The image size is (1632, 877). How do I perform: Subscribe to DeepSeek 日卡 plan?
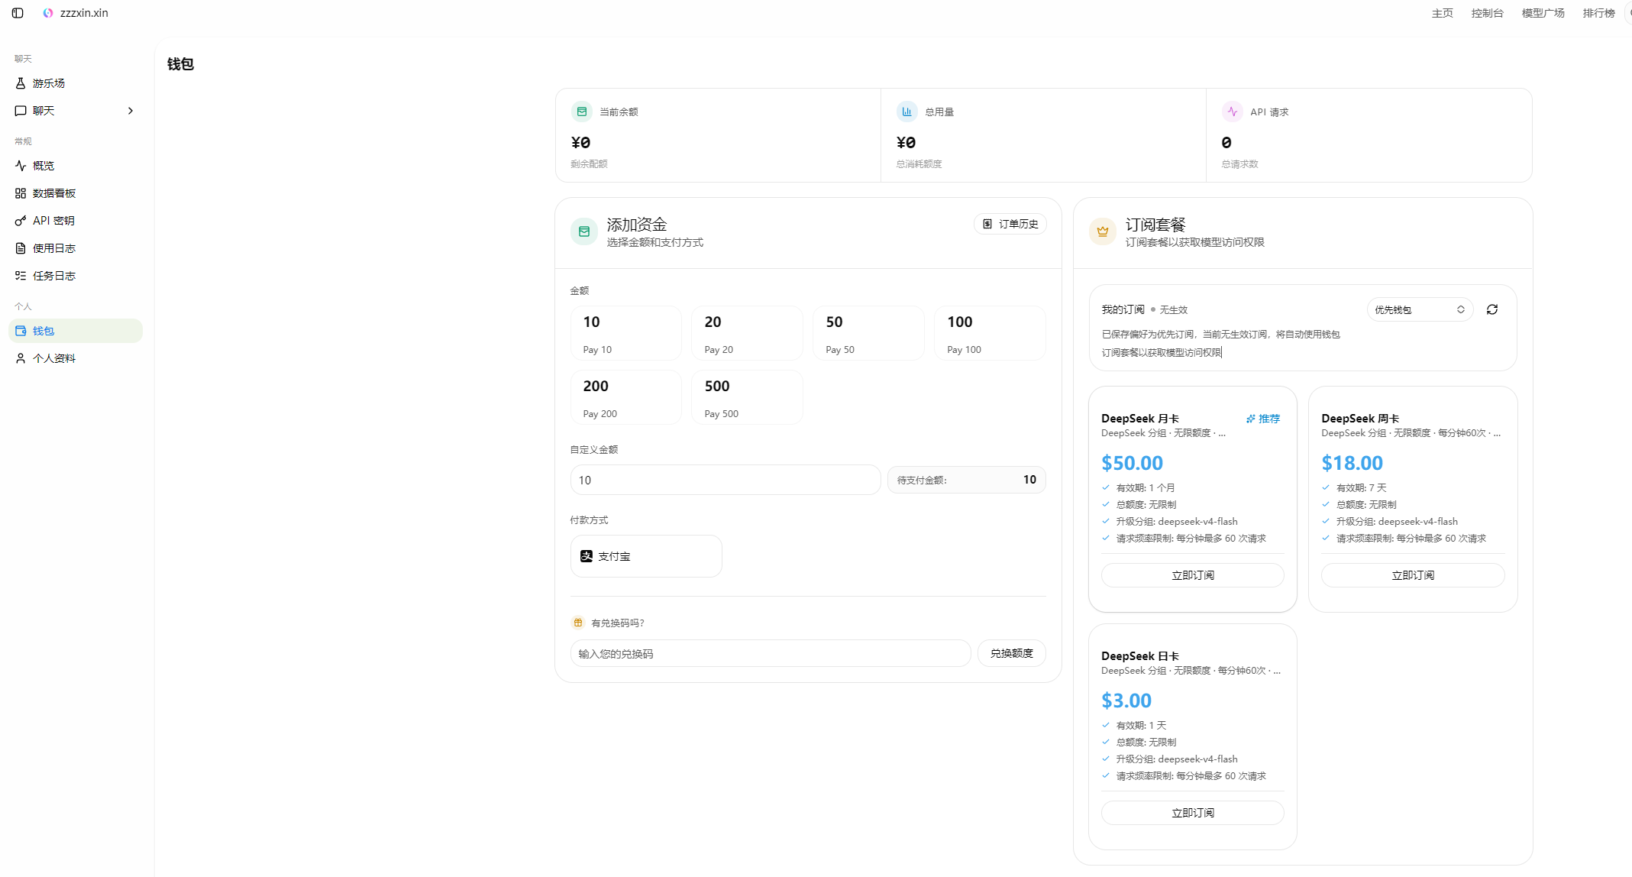(1193, 813)
